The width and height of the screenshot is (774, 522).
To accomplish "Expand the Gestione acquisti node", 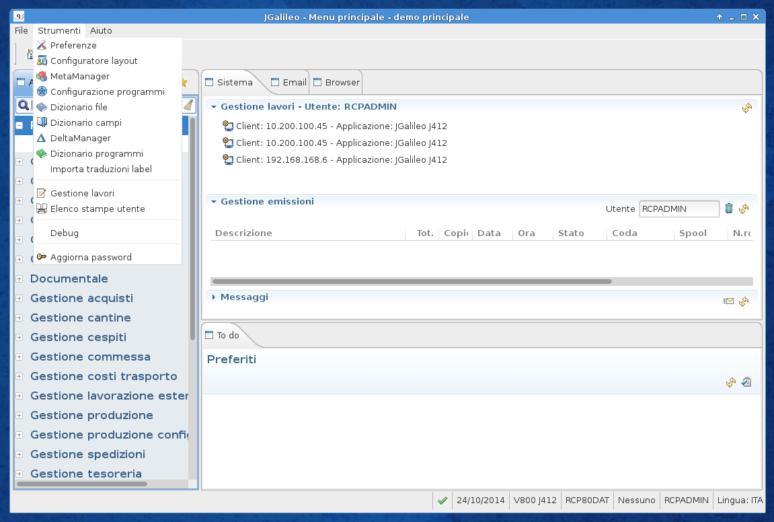I will pos(20,298).
